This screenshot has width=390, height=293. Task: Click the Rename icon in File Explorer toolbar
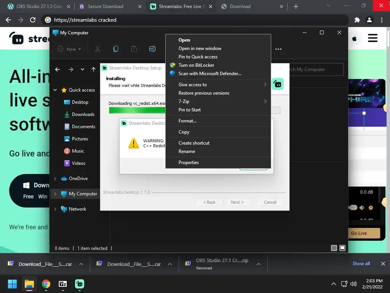coord(152,49)
